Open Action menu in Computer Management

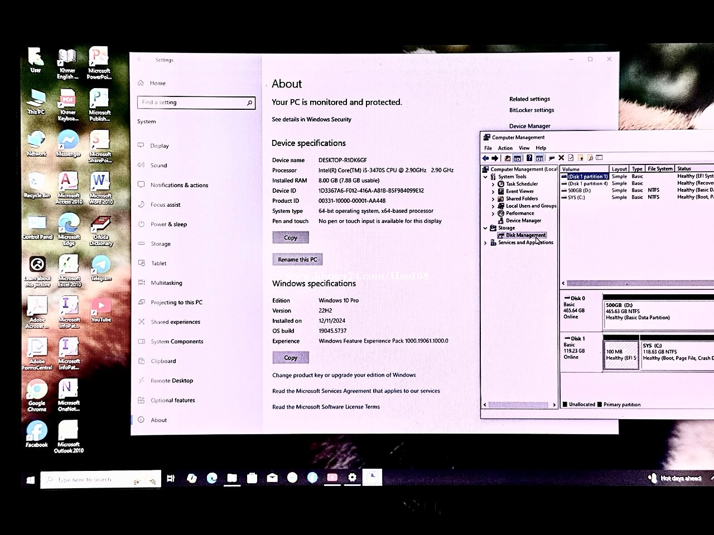505,148
